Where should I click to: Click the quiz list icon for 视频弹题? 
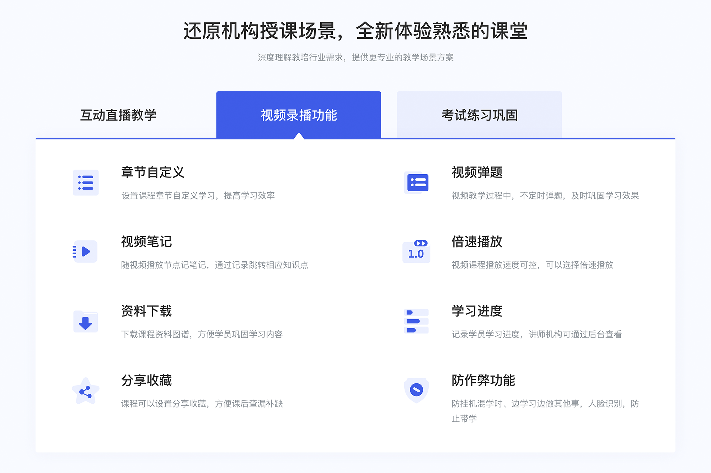pyautogui.click(x=417, y=184)
